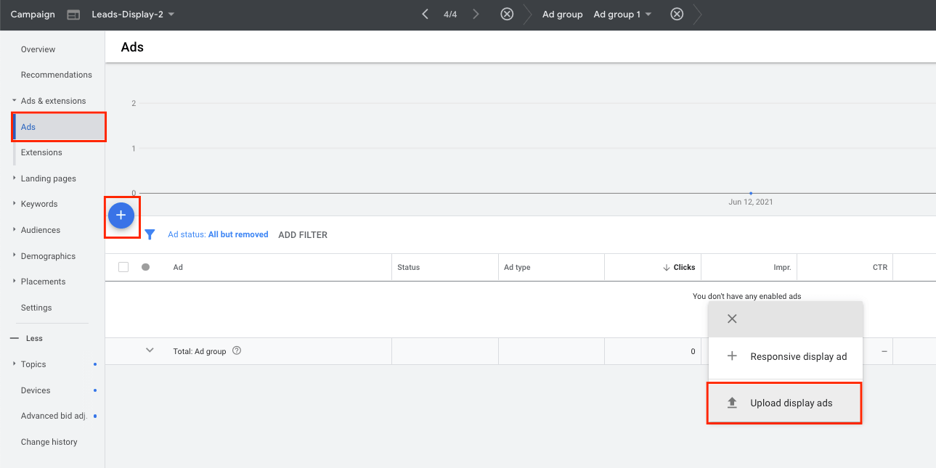Open the filter funnel icon
The image size is (936, 468).
click(150, 234)
